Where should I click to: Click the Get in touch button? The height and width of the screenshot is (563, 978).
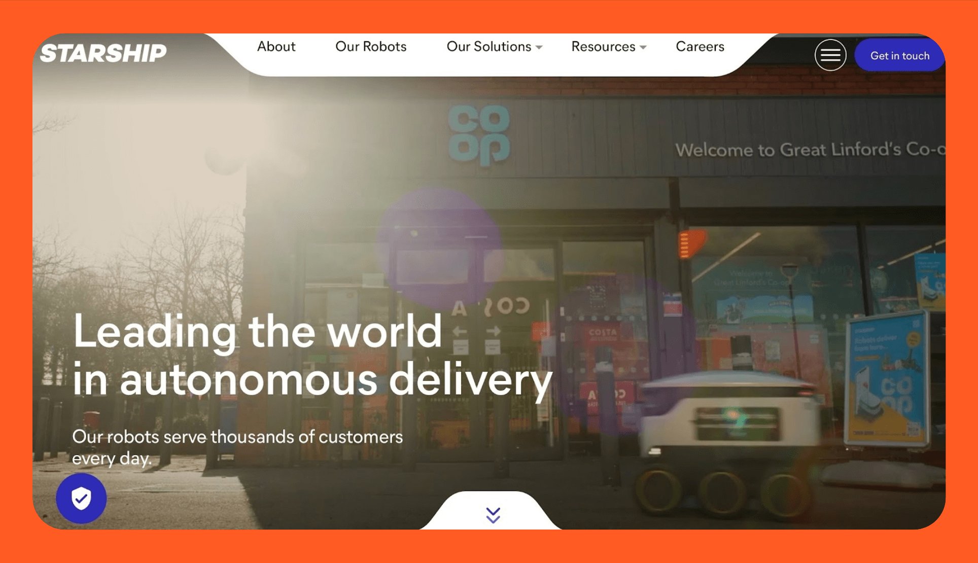click(x=899, y=55)
